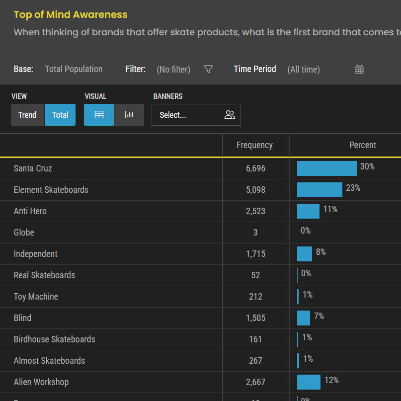Click the 2,523 frequency value
Image resolution: width=401 pixels, height=401 pixels.
click(255, 211)
